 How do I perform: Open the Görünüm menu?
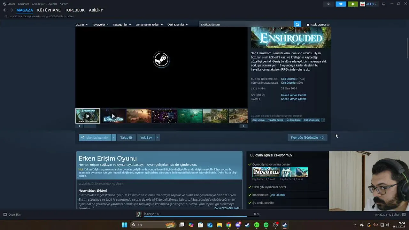23,4
